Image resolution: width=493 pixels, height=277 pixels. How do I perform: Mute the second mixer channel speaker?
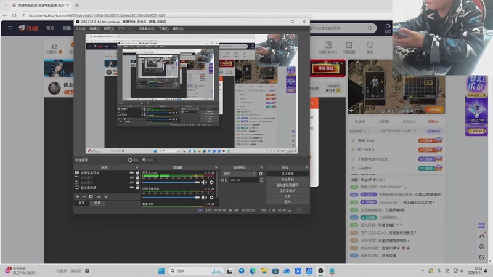pos(204,197)
